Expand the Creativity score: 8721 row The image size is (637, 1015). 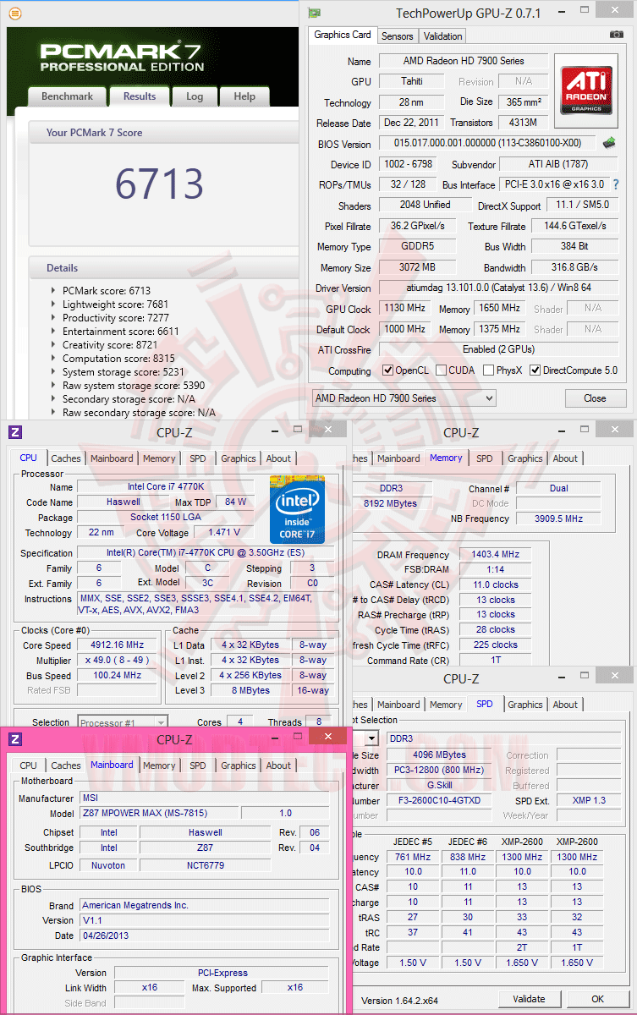point(55,344)
